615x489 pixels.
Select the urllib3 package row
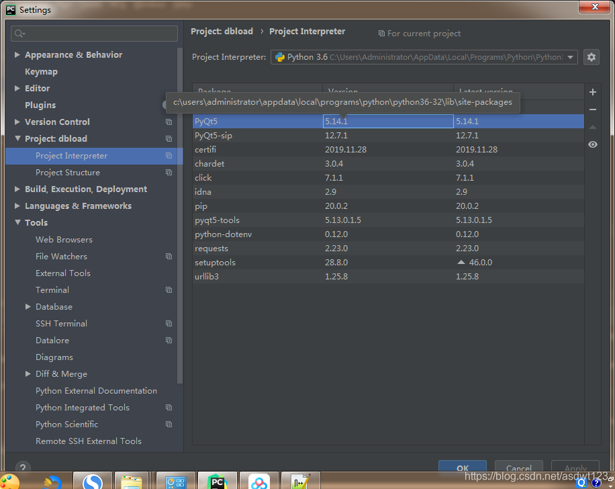(388, 277)
